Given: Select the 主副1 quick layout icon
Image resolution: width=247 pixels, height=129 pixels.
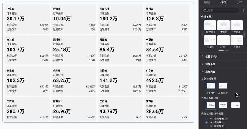Looking at the screenshot, I should 210,25.
